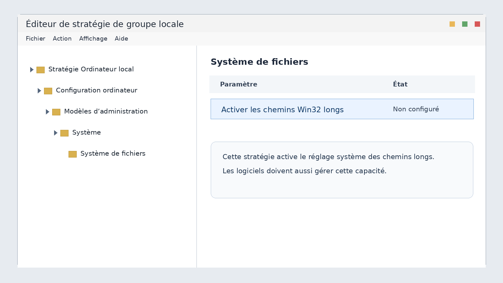503x283 pixels.
Task: Click the Stratégie Ordinateur local folder icon
Action: (x=41, y=70)
